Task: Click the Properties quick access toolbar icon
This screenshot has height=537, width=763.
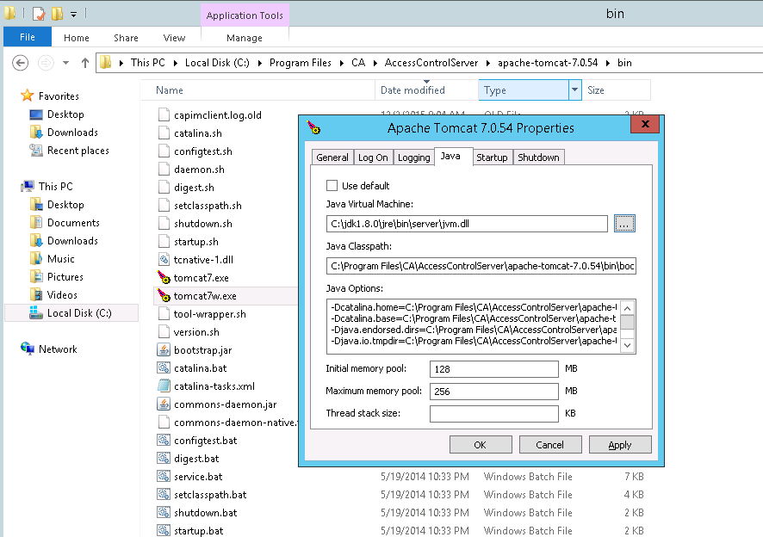Action: [39, 14]
